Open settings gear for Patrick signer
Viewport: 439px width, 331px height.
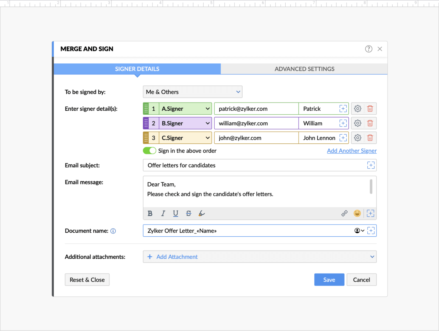tap(358, 109)
